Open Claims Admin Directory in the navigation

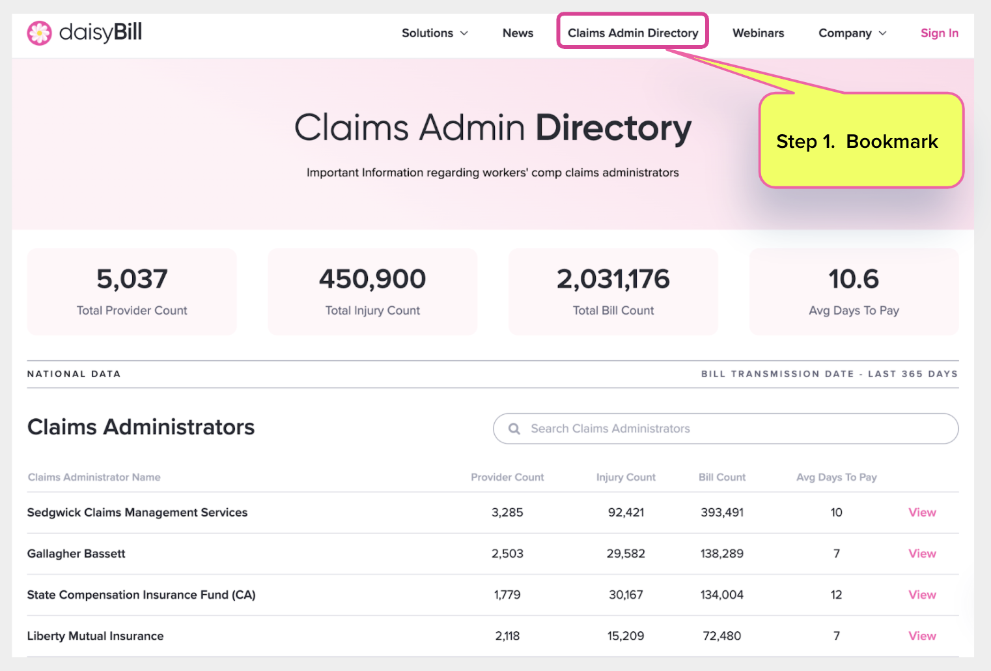pos(633,33)
